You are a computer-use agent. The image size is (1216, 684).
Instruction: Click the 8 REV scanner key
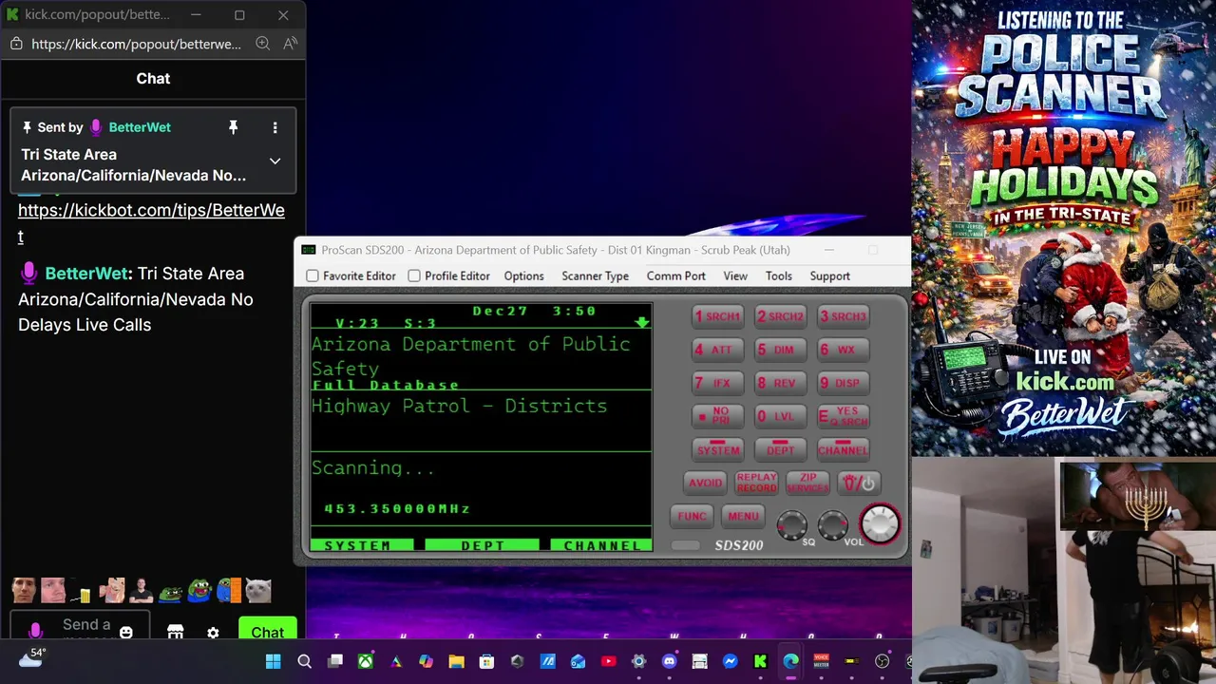tap(780, 383)
